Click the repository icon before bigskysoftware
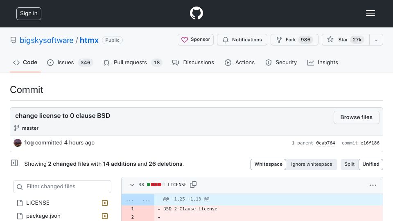Viewport: 393px width, 221px height. 13,40
